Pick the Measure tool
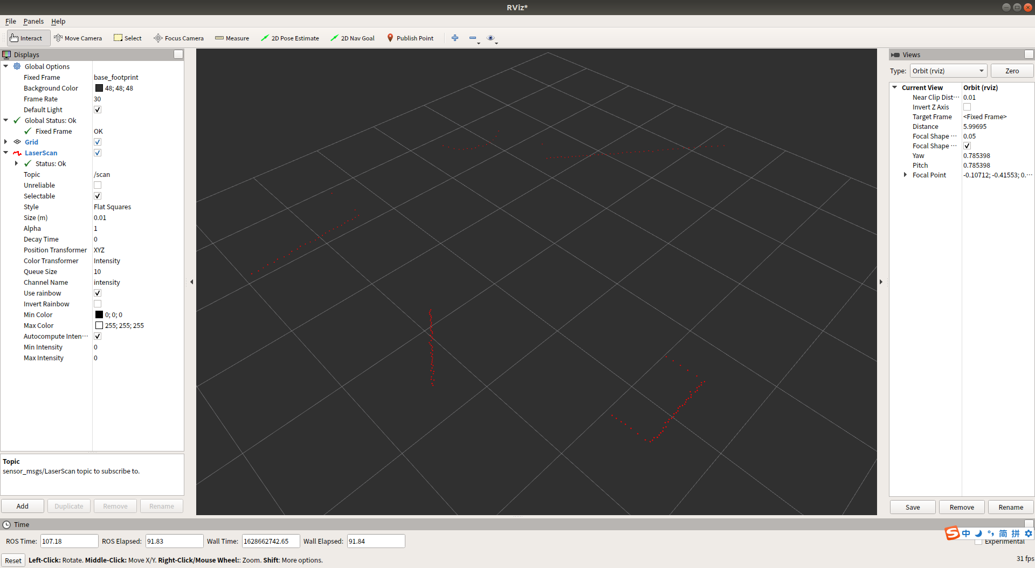Image resolution: width=1035 pixels, height=568 pixels. [232, 38]
